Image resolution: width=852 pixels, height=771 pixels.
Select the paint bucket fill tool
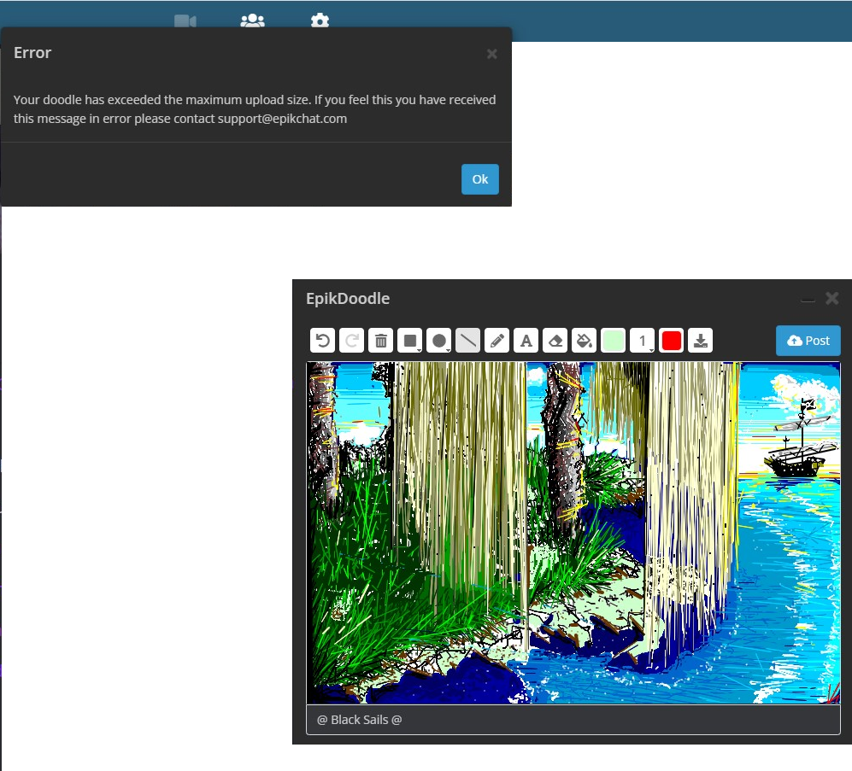[585, 341]
